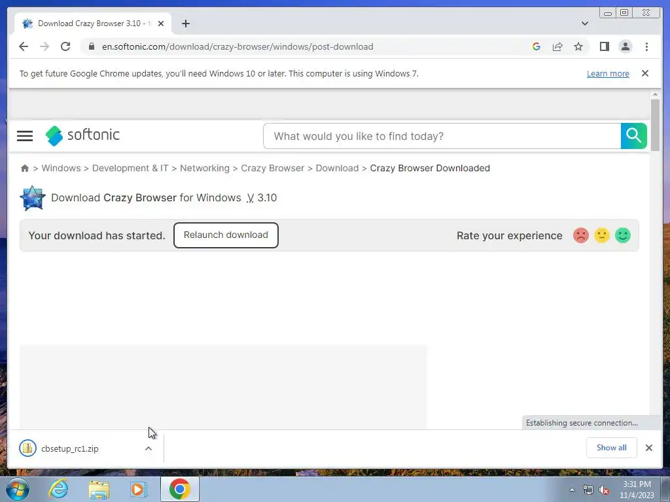Screen dimensions: 670x502
Task: Open Windows Explorer from taskbar
Action: [99, 489]
